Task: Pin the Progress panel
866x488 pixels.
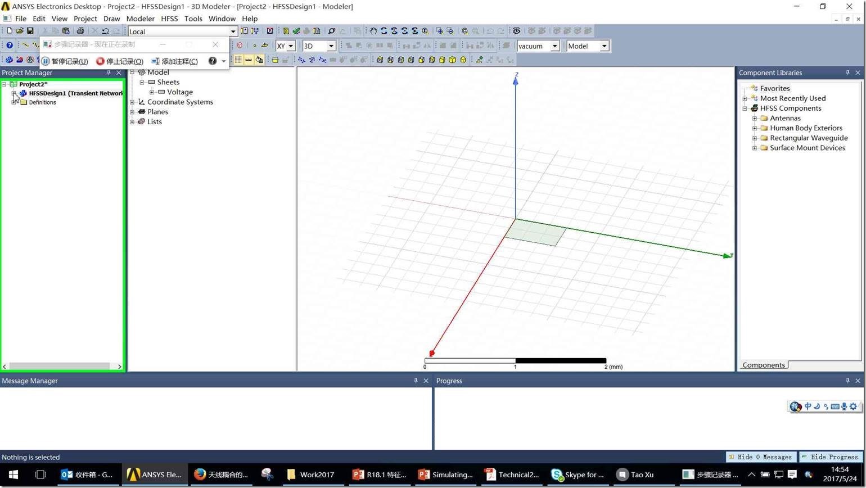Action: pyautogui.click(x=847, y=381)
